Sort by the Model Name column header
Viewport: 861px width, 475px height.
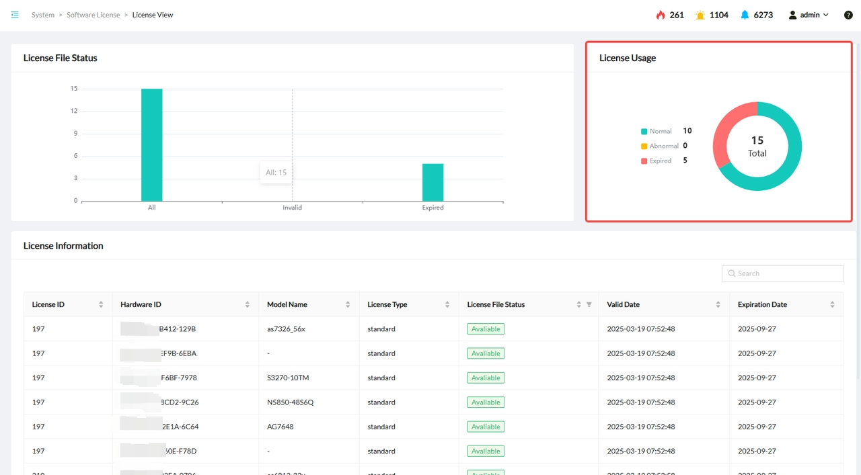pyautogui.click(x=287, y=304)
